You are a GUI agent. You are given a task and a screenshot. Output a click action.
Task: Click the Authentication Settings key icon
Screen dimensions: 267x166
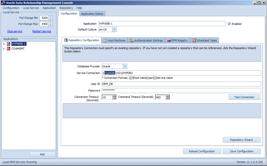[131, 40]
